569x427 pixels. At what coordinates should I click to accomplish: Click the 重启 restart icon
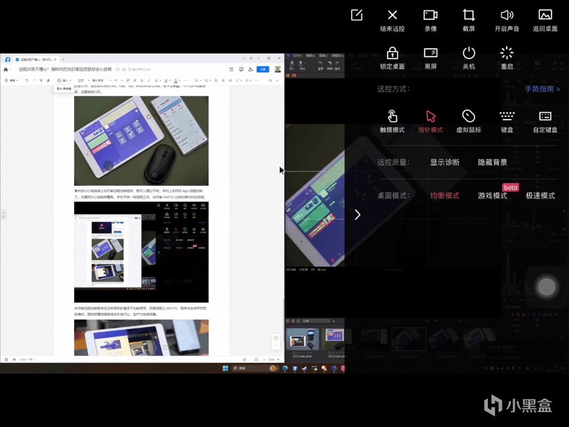[507, 58]
